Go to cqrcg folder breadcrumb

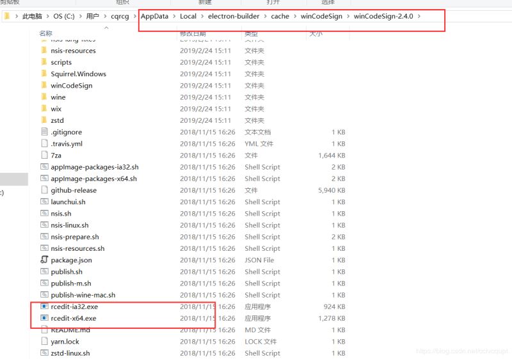pos(120,17)
